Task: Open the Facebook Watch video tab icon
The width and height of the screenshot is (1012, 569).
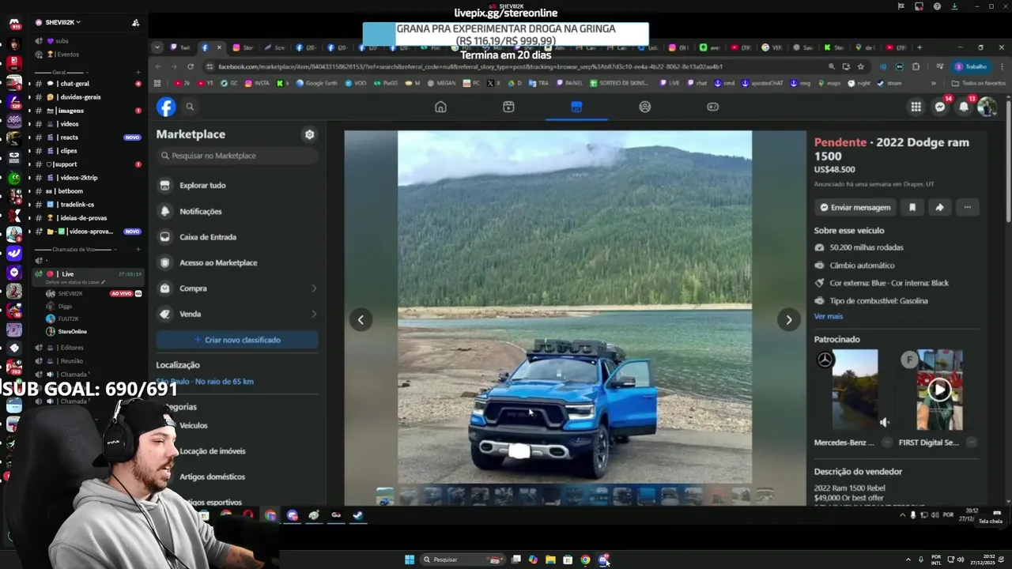Action: click(x=508, y=107)
